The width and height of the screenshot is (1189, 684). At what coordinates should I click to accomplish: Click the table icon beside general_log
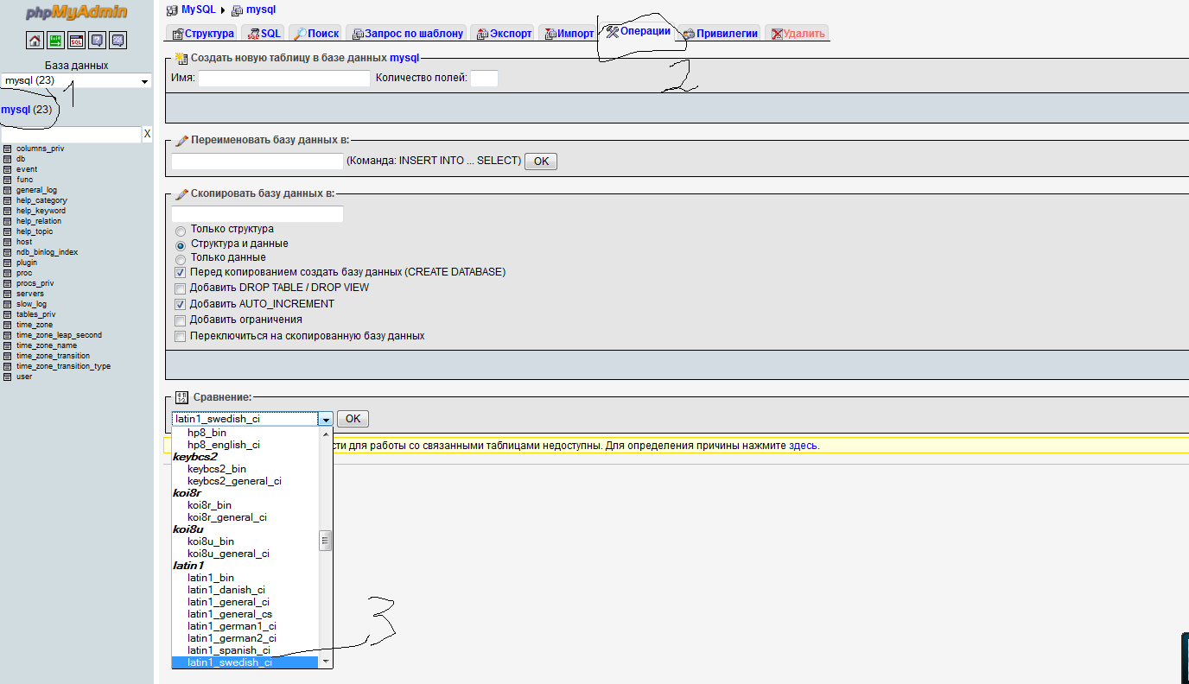tap(8, 190)
